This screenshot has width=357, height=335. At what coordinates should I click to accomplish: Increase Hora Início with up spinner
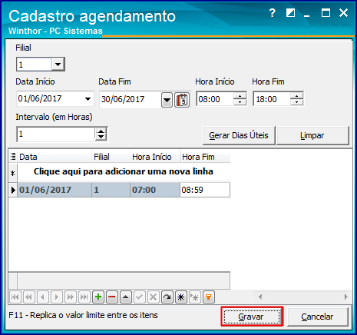click(240, 96)
